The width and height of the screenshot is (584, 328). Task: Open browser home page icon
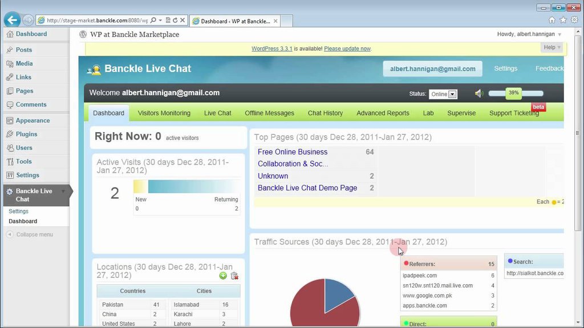(x=552, y=20)
